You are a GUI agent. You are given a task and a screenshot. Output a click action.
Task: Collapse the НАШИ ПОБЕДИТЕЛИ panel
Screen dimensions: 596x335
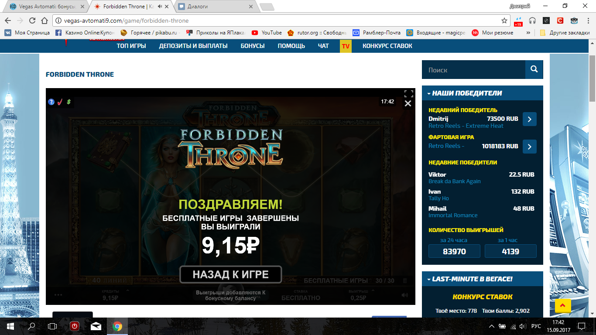coord(429,93)
